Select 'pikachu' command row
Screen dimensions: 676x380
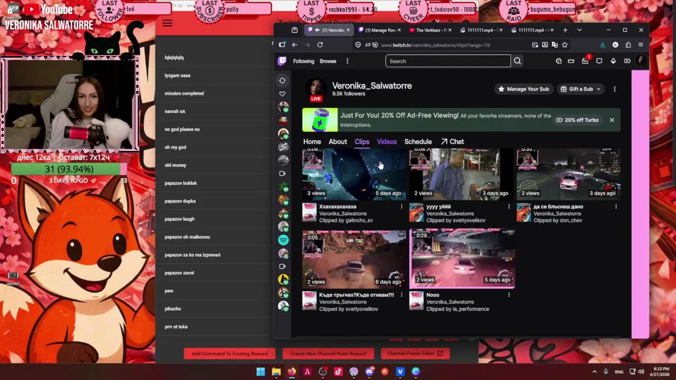point(214,309)
